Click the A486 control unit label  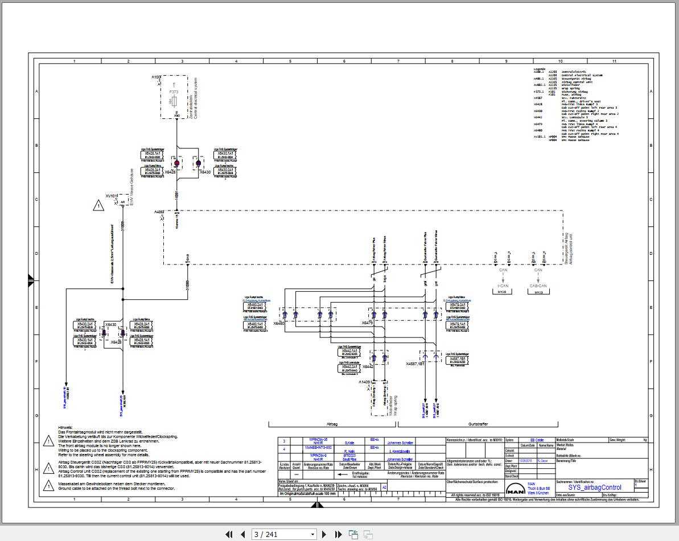point(159,212)
